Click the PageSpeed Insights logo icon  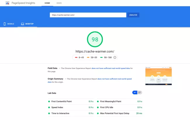point(8,3)
